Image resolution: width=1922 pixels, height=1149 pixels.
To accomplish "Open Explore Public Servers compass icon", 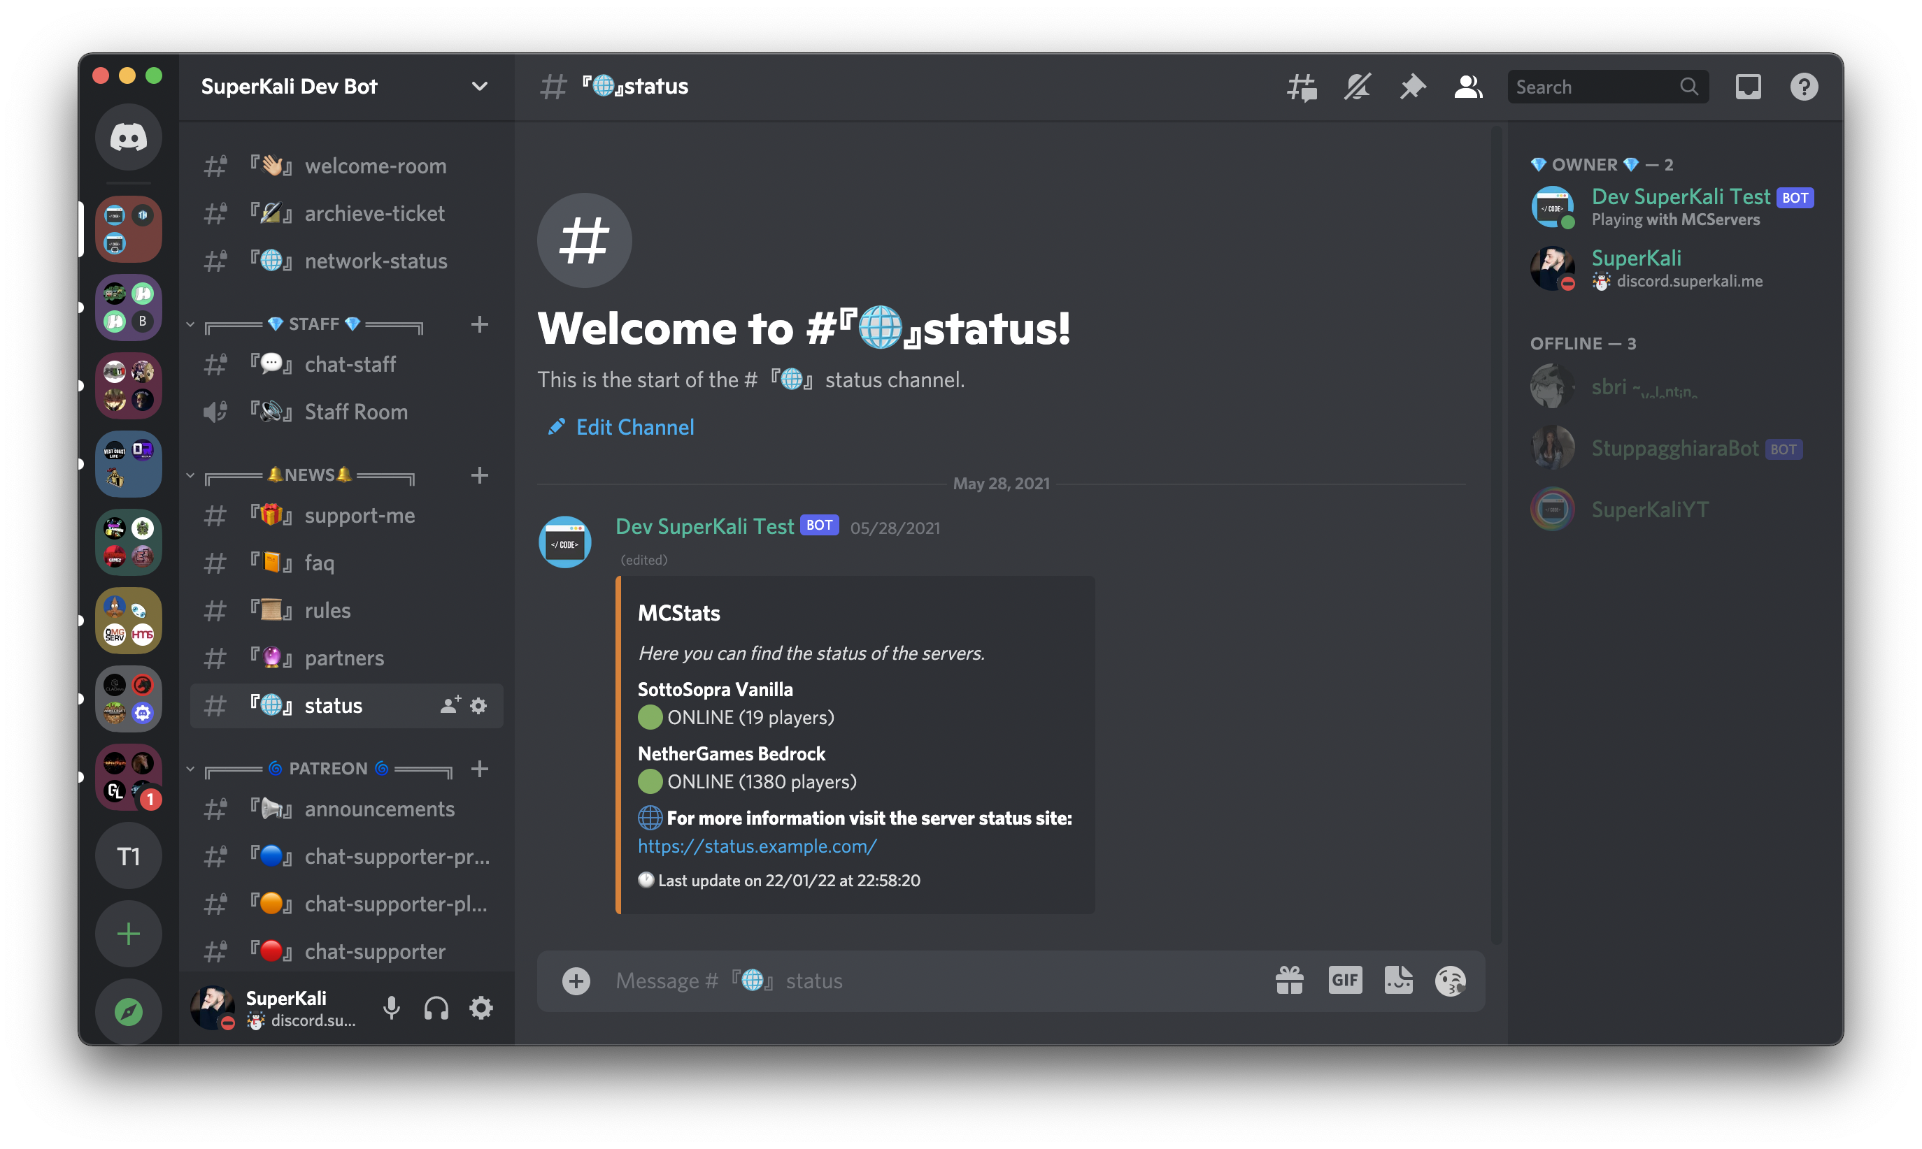I will click(129, 1011).
